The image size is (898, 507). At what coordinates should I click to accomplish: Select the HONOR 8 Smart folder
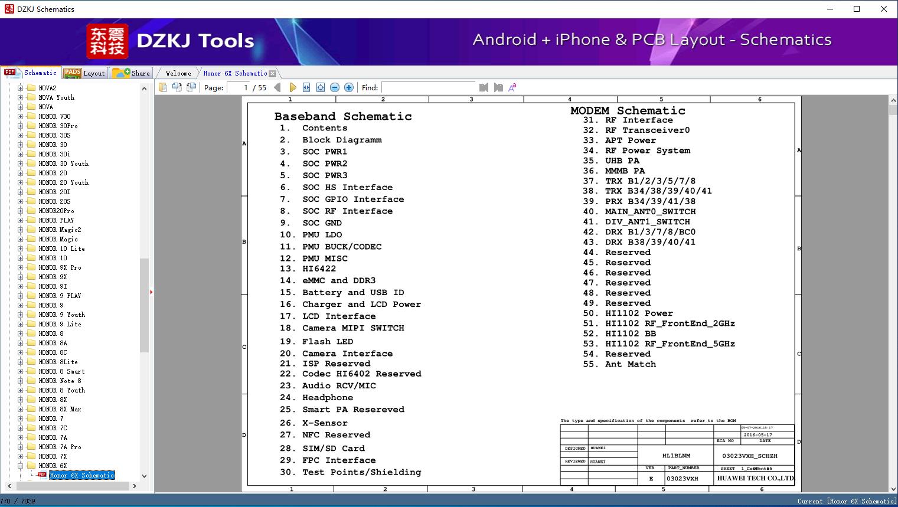click(61, 371)
